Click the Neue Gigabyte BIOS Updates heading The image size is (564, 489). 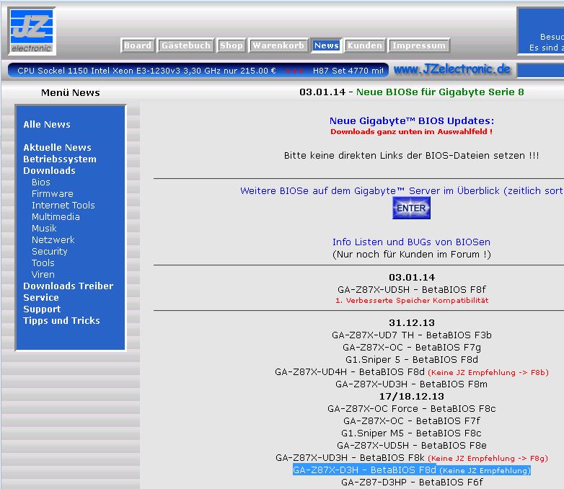point(412,120)
